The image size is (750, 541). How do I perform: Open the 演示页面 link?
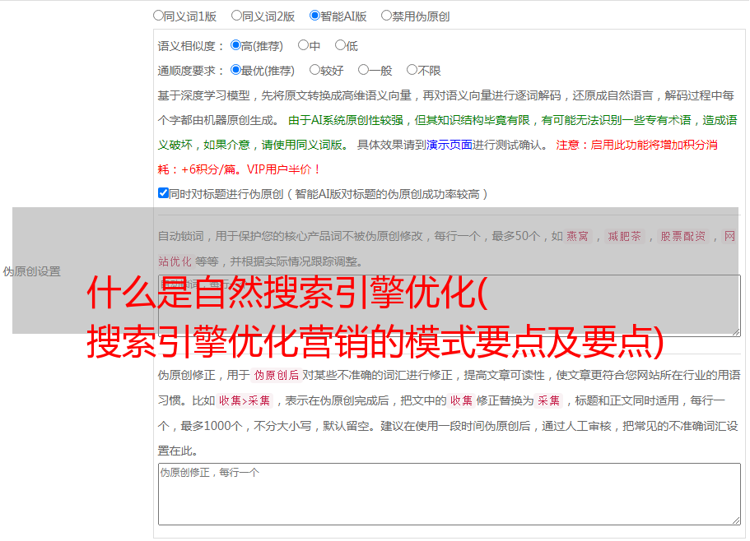pos(450,145)
